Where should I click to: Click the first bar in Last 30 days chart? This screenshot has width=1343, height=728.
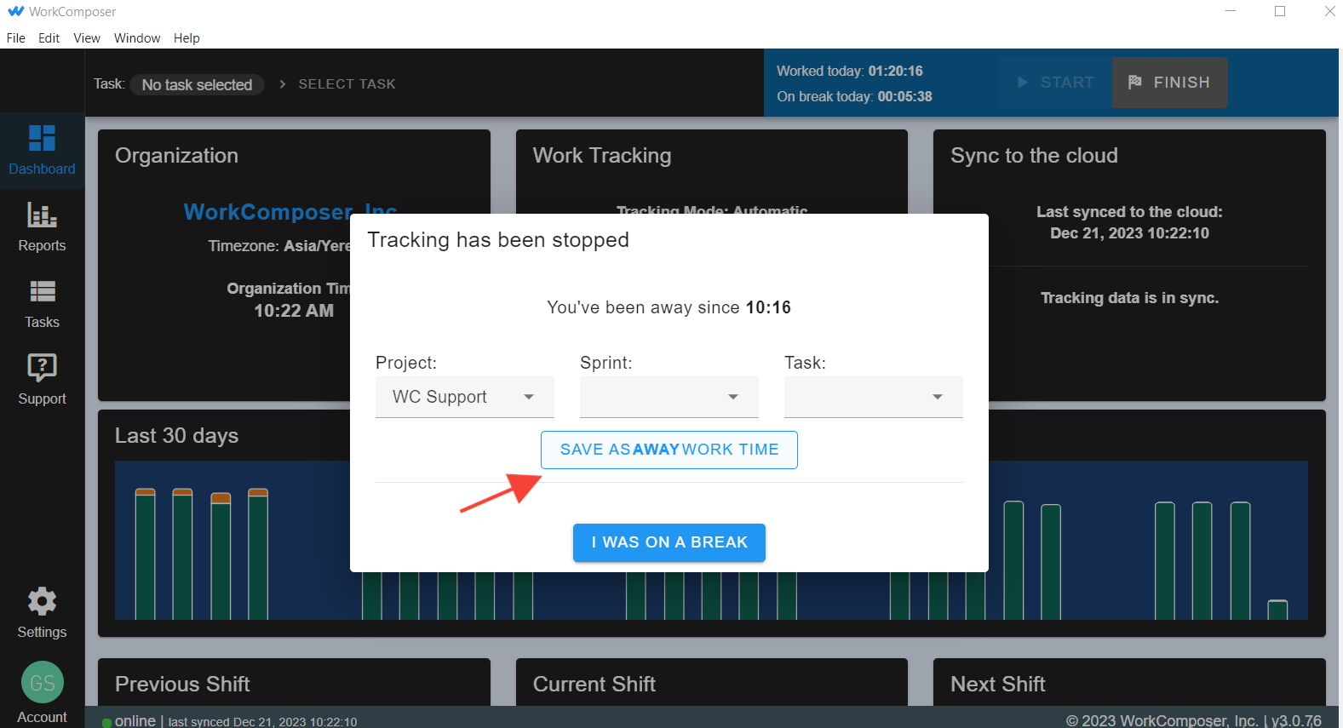[146, 553]
